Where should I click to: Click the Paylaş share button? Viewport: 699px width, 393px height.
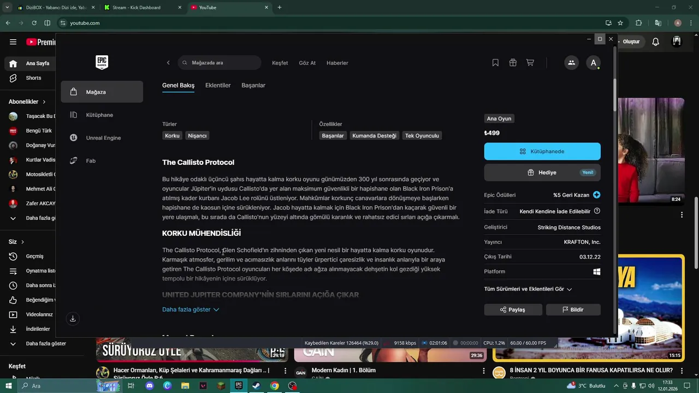513,309
